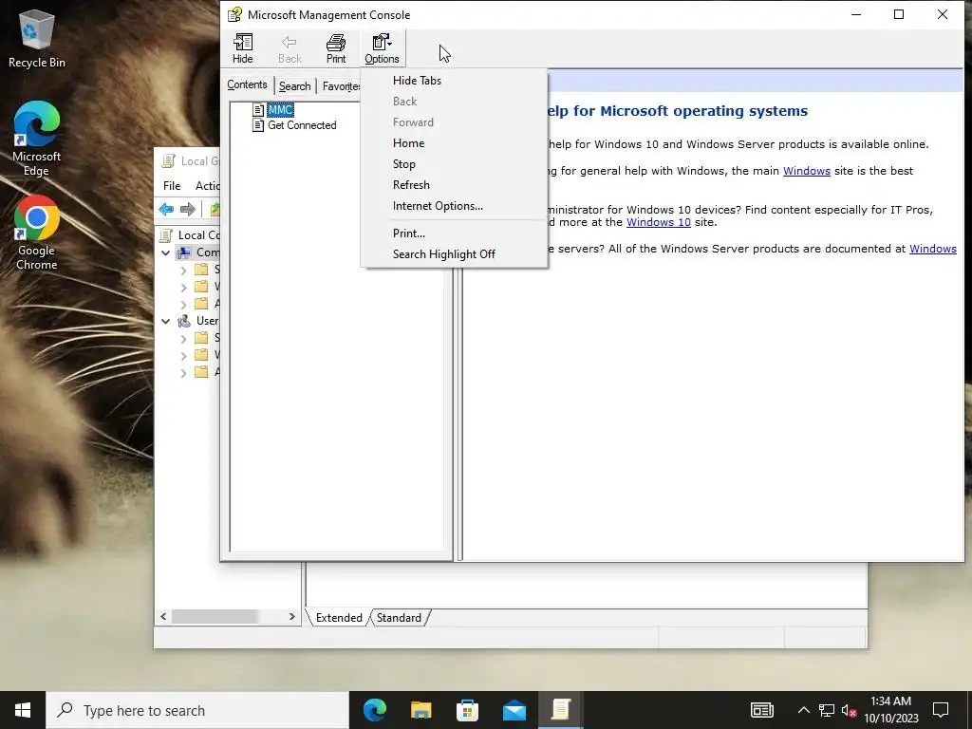
Task: Follow the Windows 10 link
Action: (659, 222)
